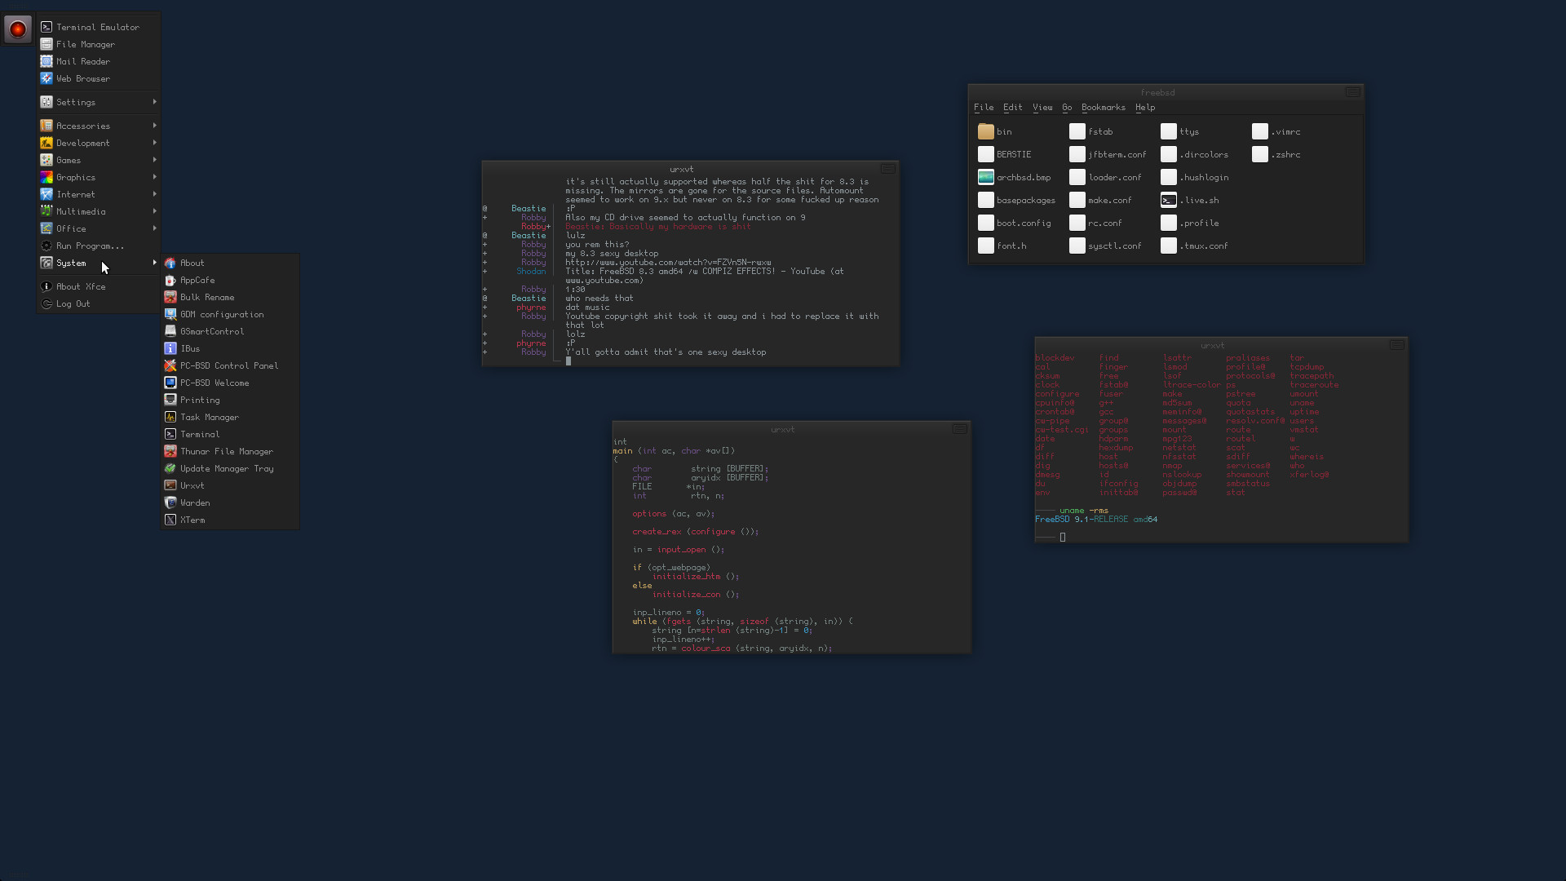Image resolution: width=1566 pixels, height=881 pixels.
Task: Select Run Program... from the menu
Action: click(x=88, y=246)
